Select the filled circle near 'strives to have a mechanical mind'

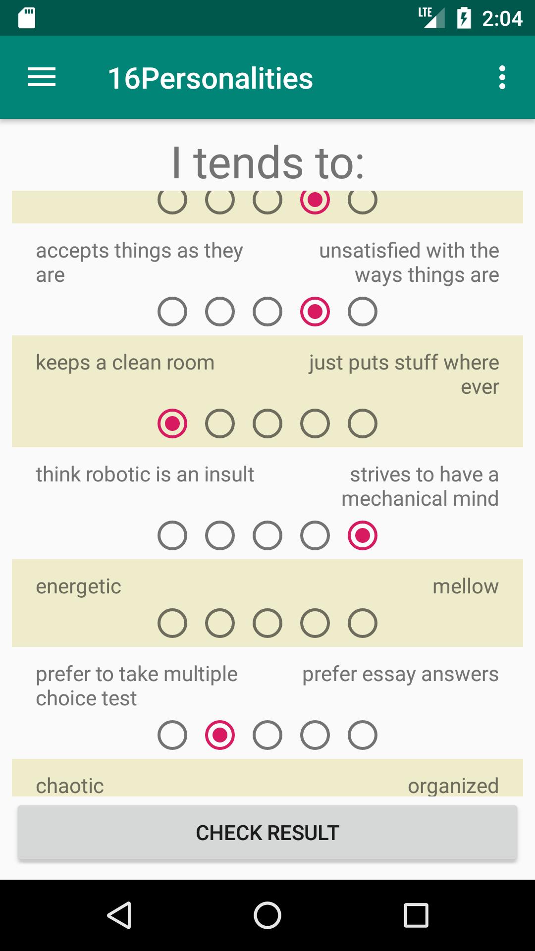pos(363,535)
